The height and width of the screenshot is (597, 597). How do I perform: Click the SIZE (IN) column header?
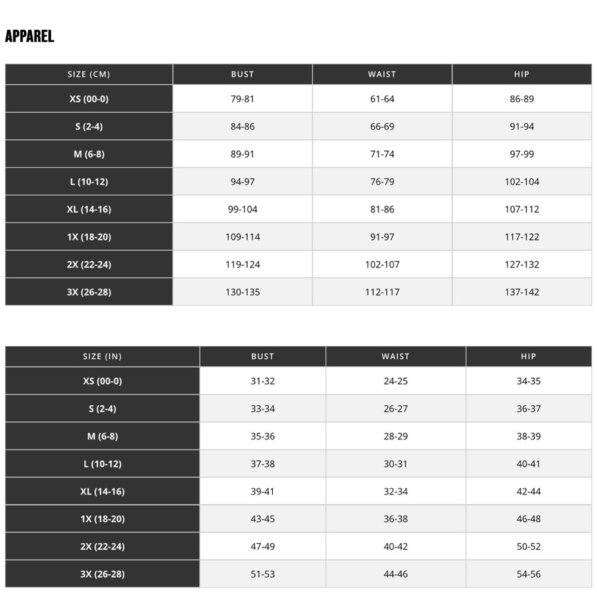(102, 356)
